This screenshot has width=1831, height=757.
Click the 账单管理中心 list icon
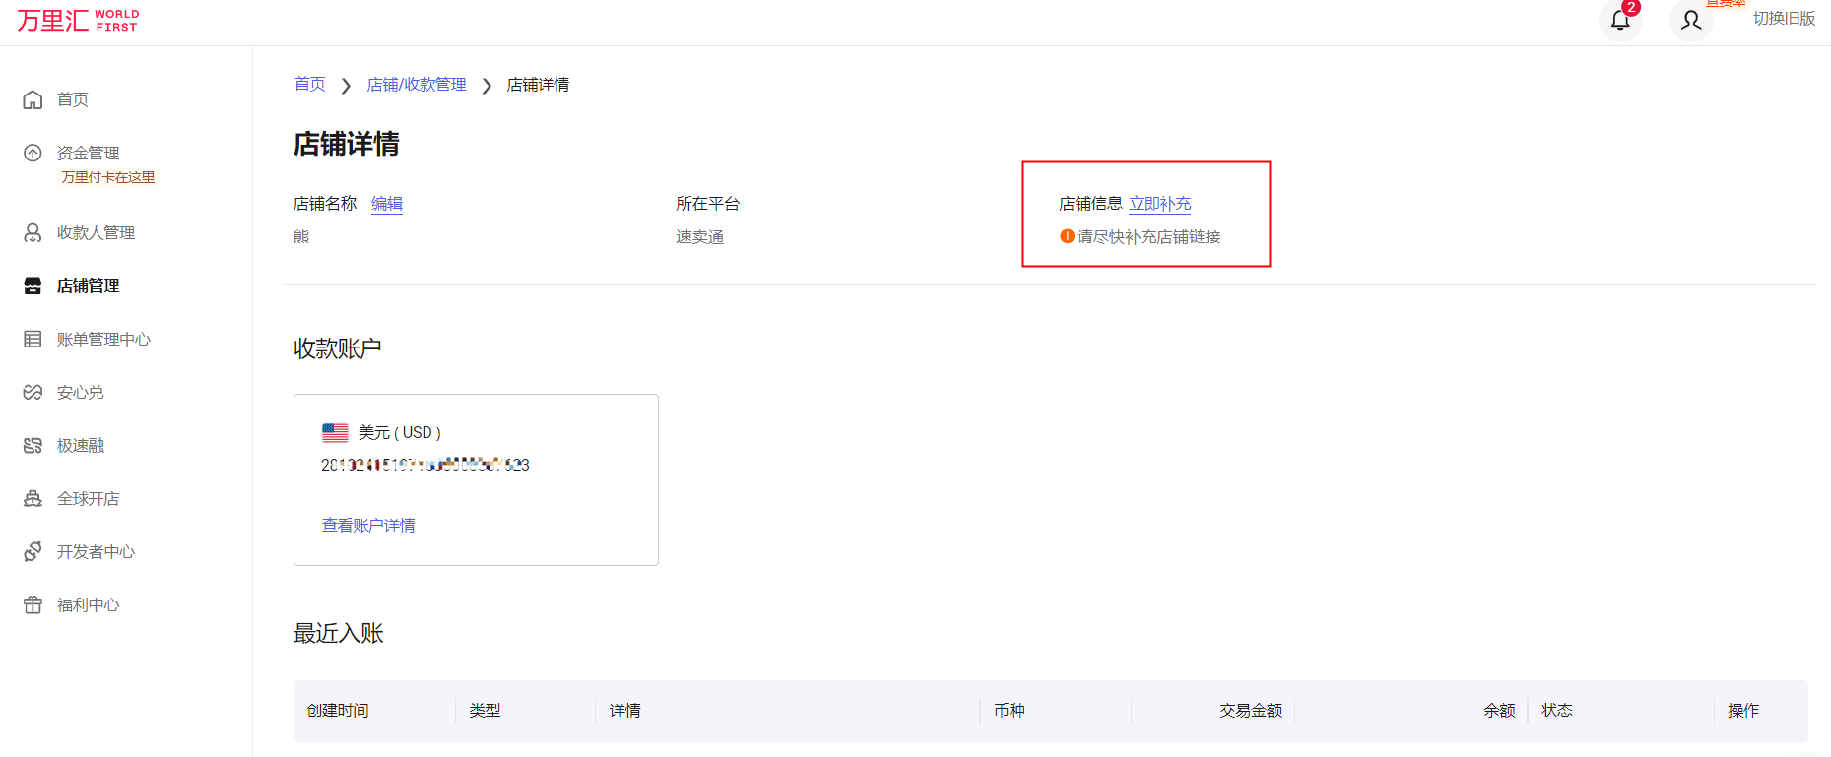tap(33, 339)
